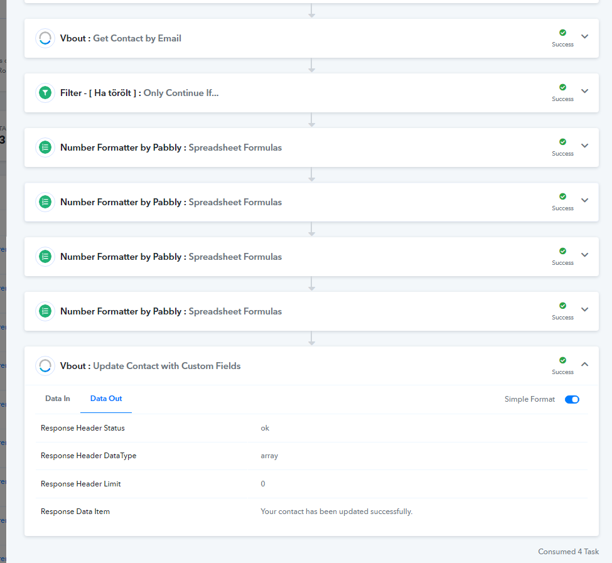Click success checkmark on fourth Number Formatter step
Image resolution: width=612 pixels, height=563 pixels.
pyautogui.click(x=562, y=306)
